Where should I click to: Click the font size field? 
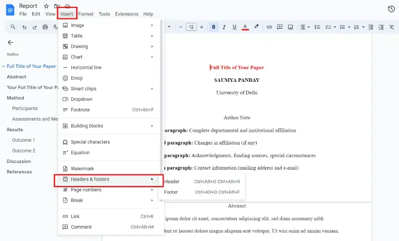tap(192, 27)
